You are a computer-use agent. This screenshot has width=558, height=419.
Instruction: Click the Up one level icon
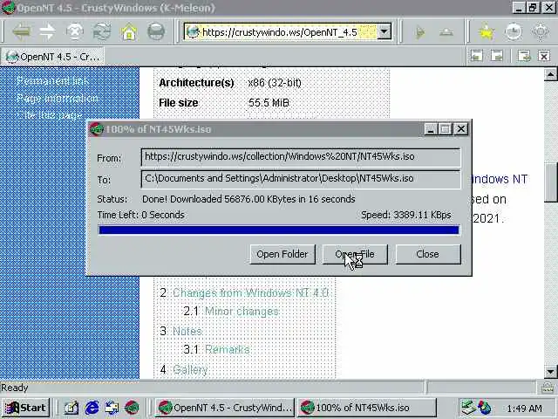click(x=446, y=32)
